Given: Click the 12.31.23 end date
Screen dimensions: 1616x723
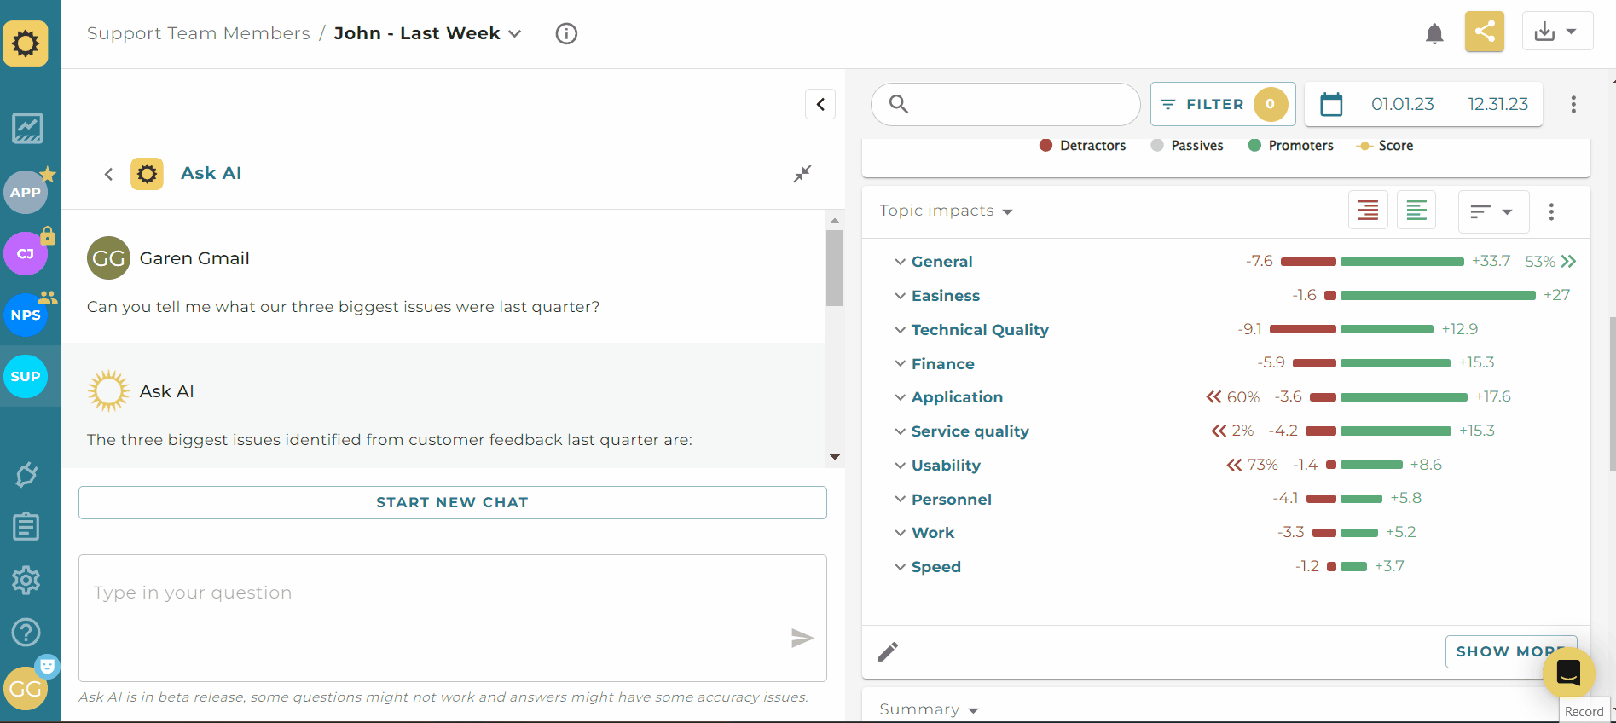Looking at the screenshot, I should 1497,104.
